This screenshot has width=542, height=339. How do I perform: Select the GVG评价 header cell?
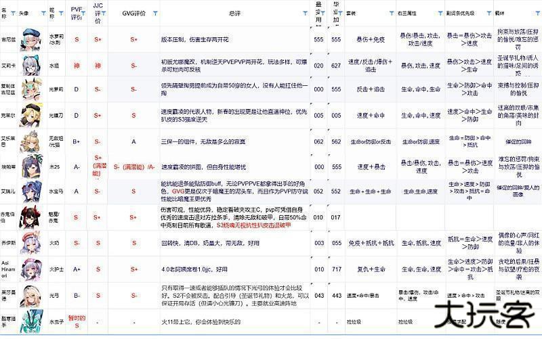[x=134, y=13]
